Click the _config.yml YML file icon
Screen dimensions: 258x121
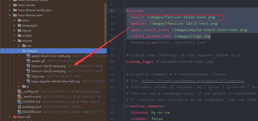(20, 92)
